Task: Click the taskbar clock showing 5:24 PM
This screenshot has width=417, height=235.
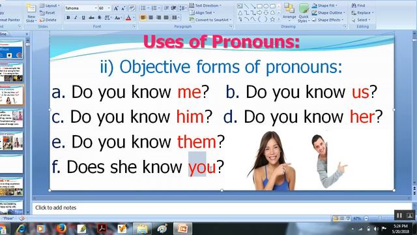Action: click(x=401, y=228)
